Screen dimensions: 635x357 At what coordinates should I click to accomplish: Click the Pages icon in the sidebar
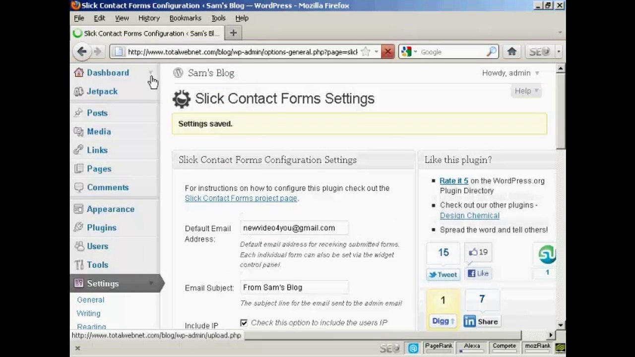point(78,169)
